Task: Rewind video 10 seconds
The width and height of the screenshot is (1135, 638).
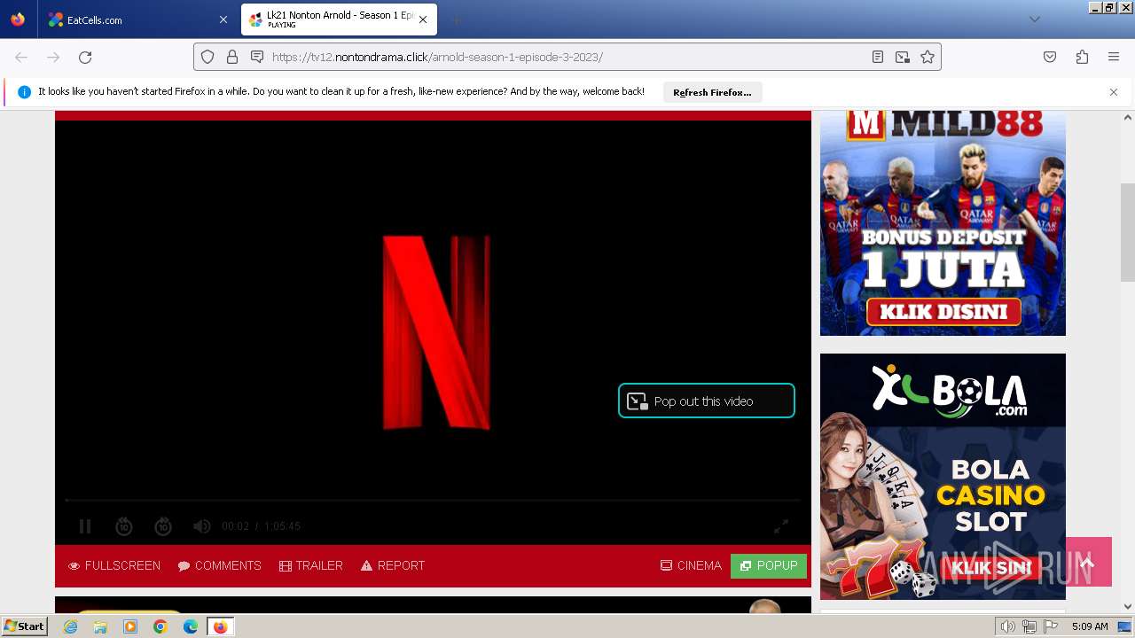Action: click(x=124, y=526)
